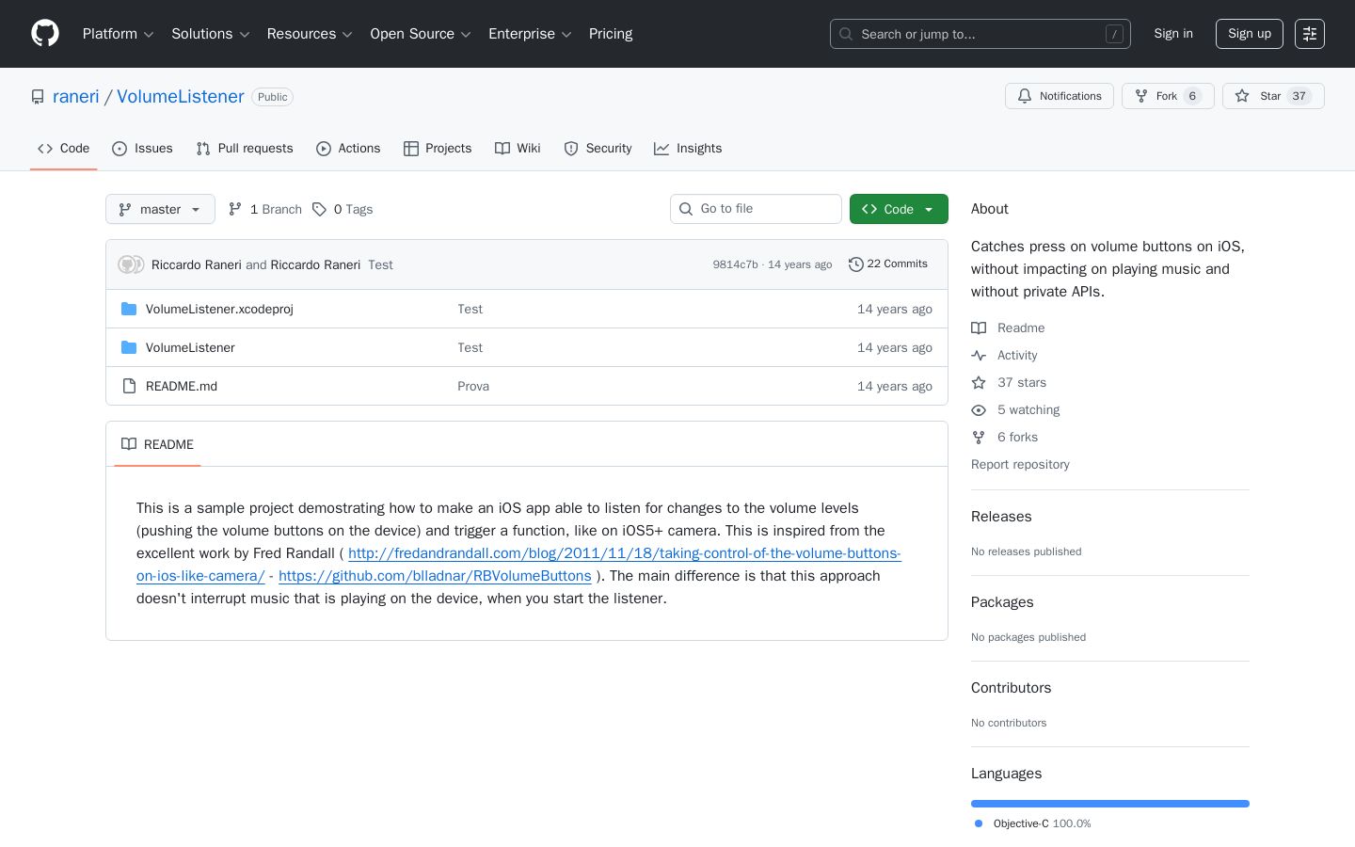Image resolution: width=1355 pixels, height=847 pixels.
Task: Click the Objective-C language bar
Action: pyautogui.click(x=1110, y=804)
